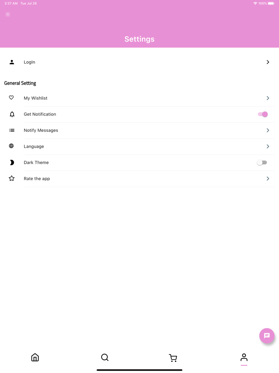279x373 pixels.
Task: Open My Wishlist using its chevron arrow
Action: click(x=268, y=98)
